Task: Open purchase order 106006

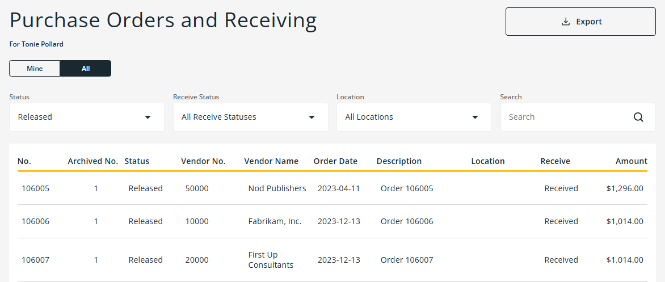Action: coord(36,221)
